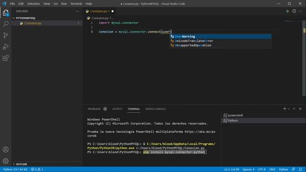This screenshot has width=306, height=172.
Task: Open breadcrumb chevron after Conexion.py
Action: [x=110, y=18]
